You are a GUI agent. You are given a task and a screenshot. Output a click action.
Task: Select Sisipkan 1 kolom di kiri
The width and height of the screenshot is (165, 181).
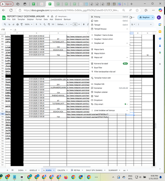pos(109,39)
